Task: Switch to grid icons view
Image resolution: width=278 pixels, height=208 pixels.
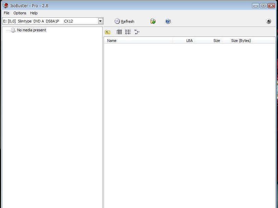Action: [x=119, y=32]
